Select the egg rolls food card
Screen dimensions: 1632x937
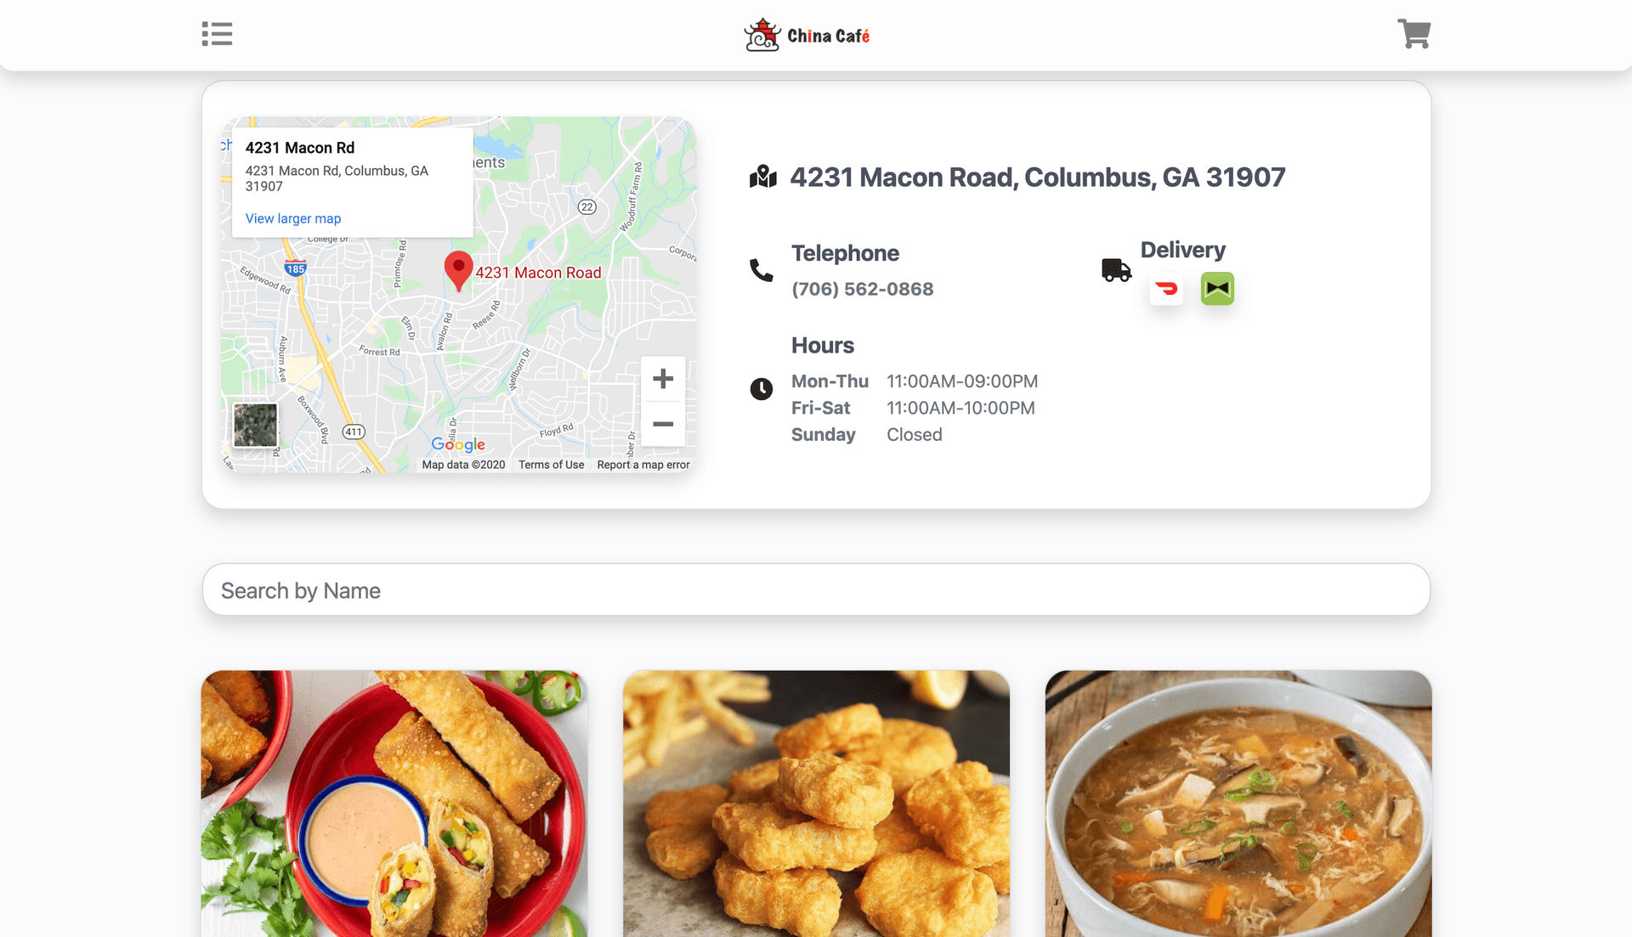click(394, 804)
